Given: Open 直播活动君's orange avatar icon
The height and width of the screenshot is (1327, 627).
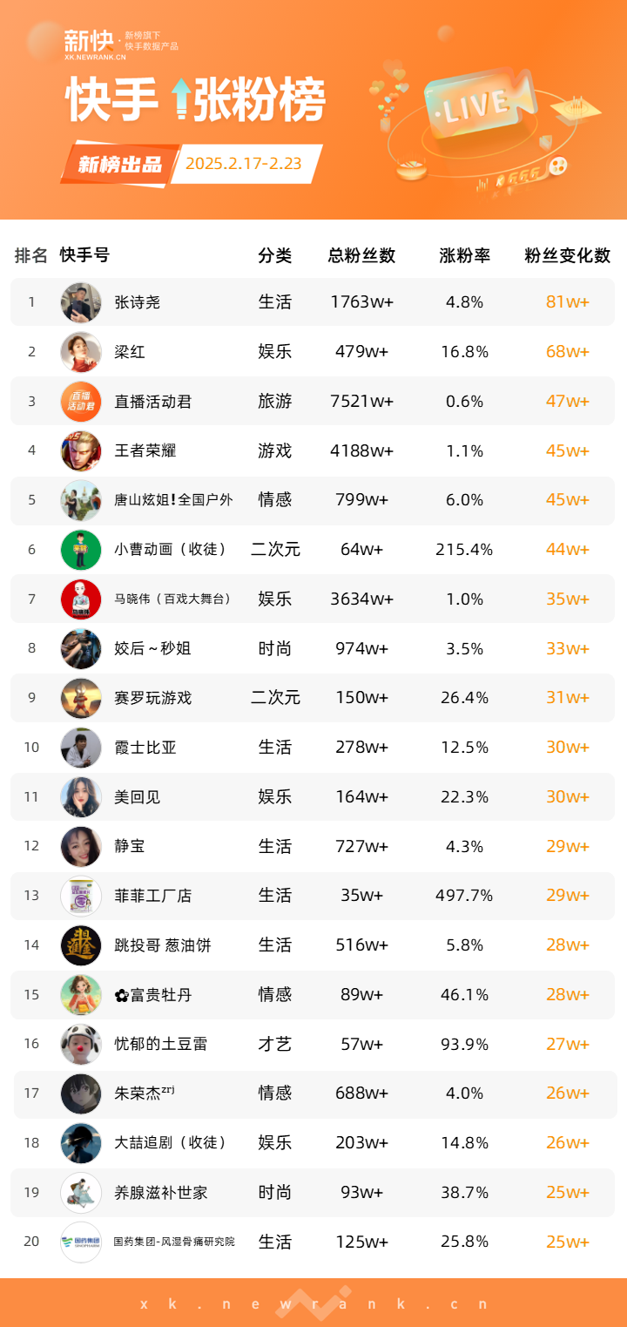Looking at the screenshot, I should (81, 402).
